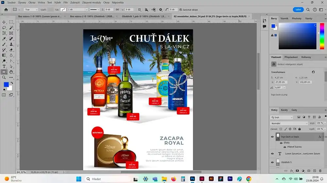The width and height of the screenshot is (327, 183).
Task: Select the Eraser tool
Action: (11, 50)
